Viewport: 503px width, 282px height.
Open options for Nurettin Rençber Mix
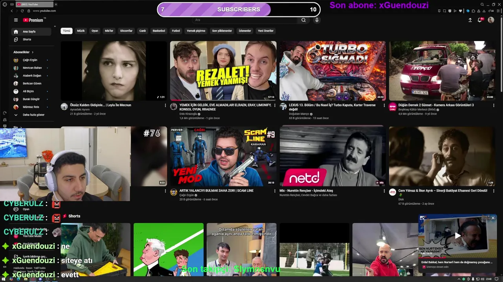(384, 191)
